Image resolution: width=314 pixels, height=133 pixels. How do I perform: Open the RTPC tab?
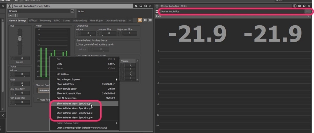tap(57, 20)
